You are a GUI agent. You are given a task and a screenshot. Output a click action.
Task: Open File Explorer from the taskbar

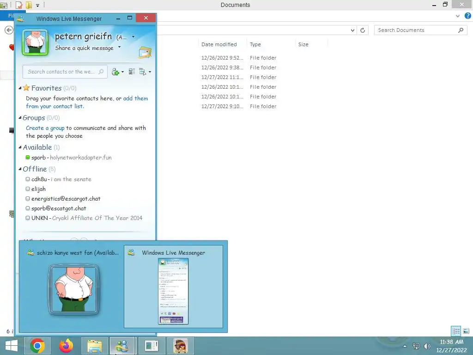95,346
